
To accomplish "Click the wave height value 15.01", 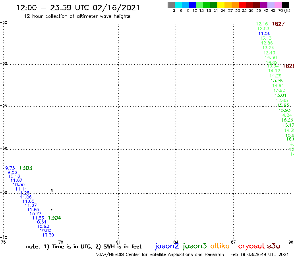I will pos(280,95).
